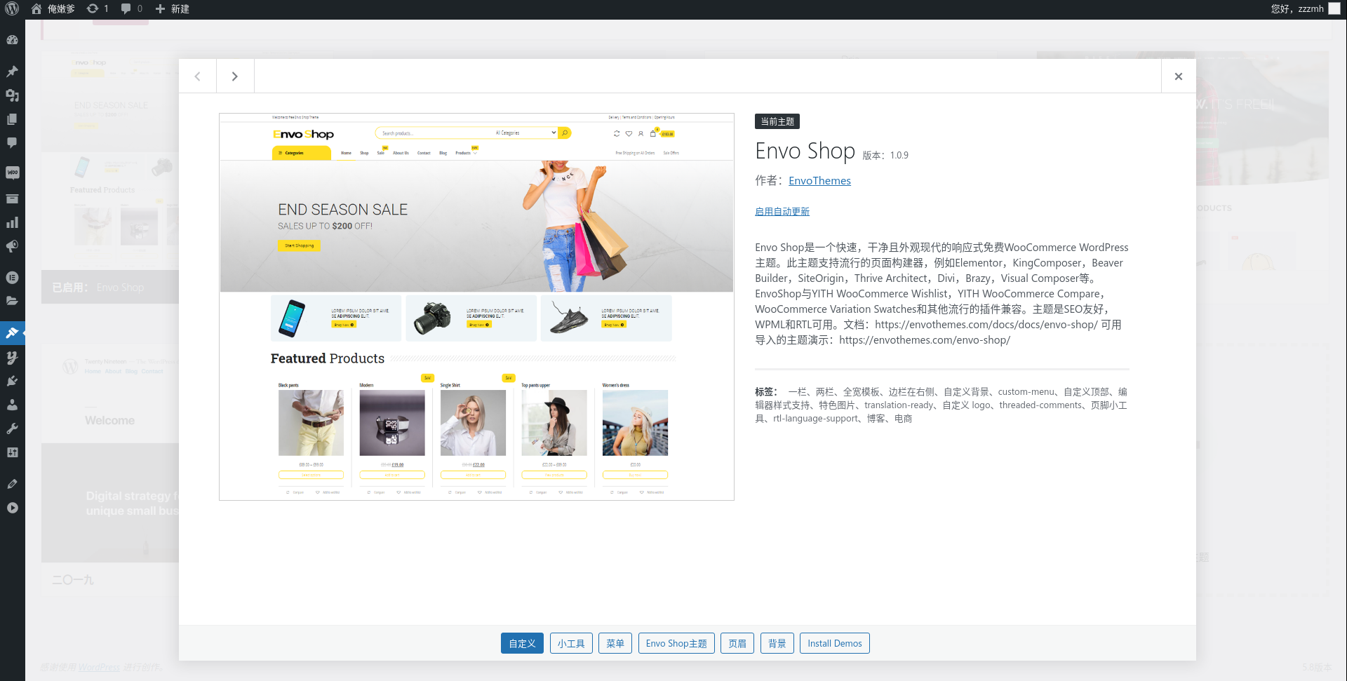Open Posts via pushpin sidebar icon
Screen dimensions: 1347x681
tap(12, 71)
